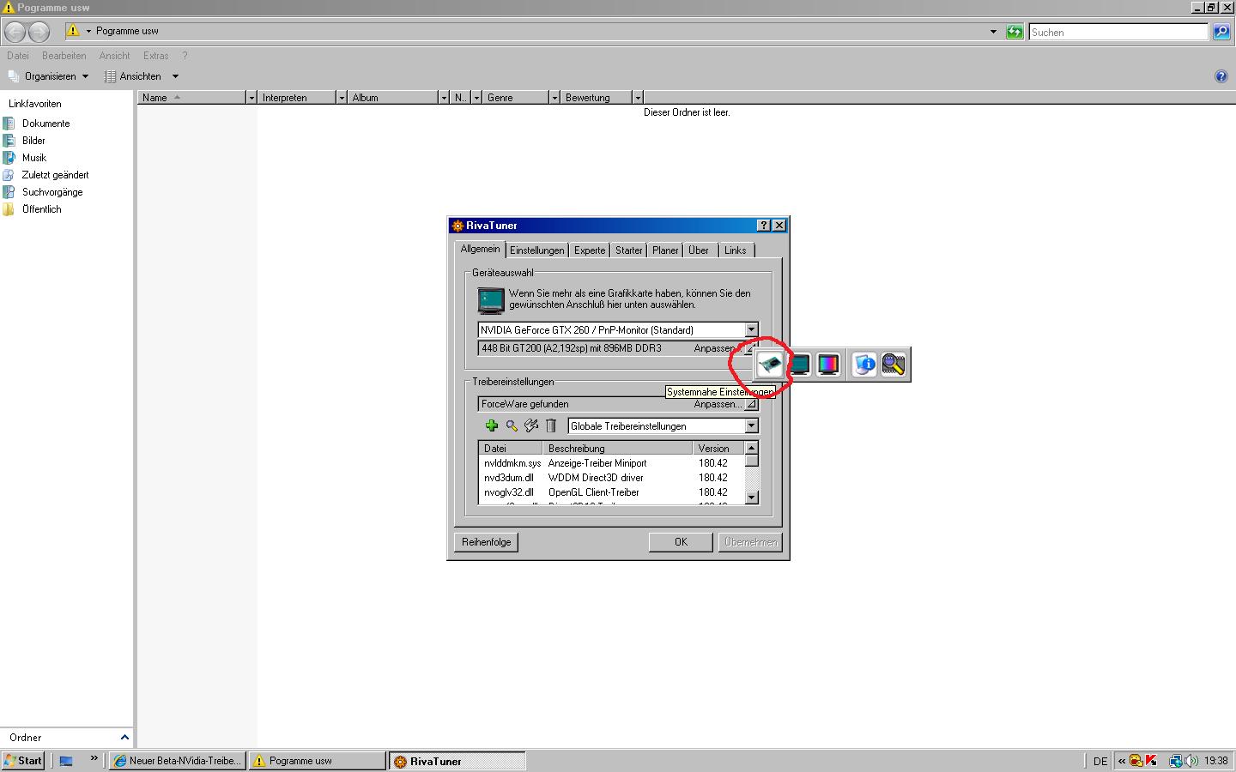Expand hidden tray icons chevron
Viewport: 1236px width, 772px height.
(x=1121, y=761)
